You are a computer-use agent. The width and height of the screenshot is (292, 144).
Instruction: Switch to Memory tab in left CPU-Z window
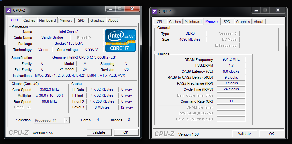click(66, 20)
